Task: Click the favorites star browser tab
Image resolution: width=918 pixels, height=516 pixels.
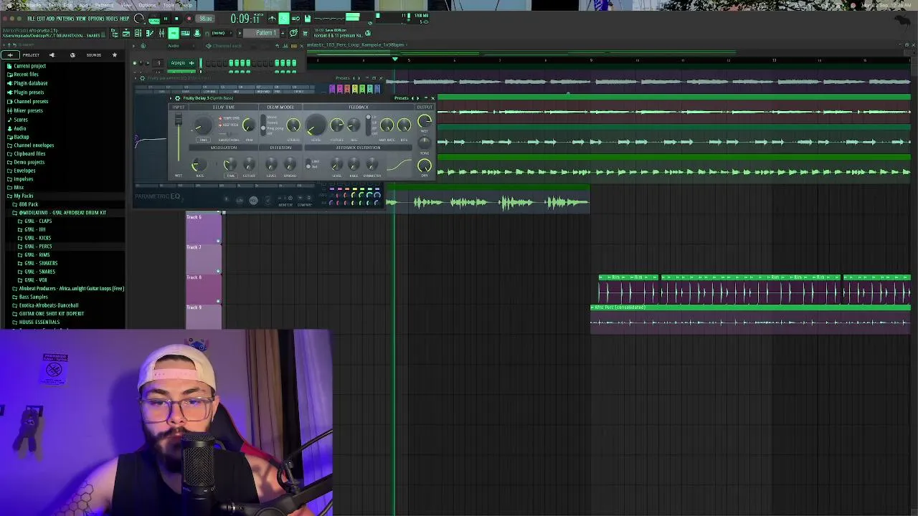Action: 114,55
